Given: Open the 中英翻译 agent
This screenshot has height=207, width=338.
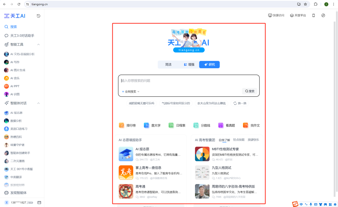Looking at the screenshot, I should click(x=13, y=177).
